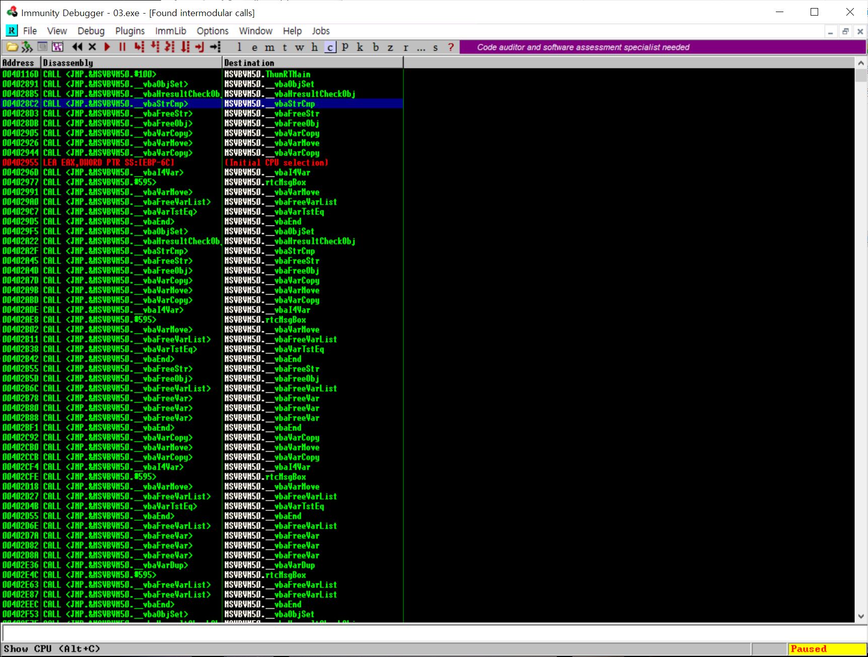Click the purple code auditor job banner

(x=663, y=47)
